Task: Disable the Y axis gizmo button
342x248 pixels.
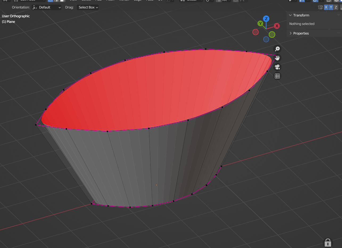Action: click(331, 7)
